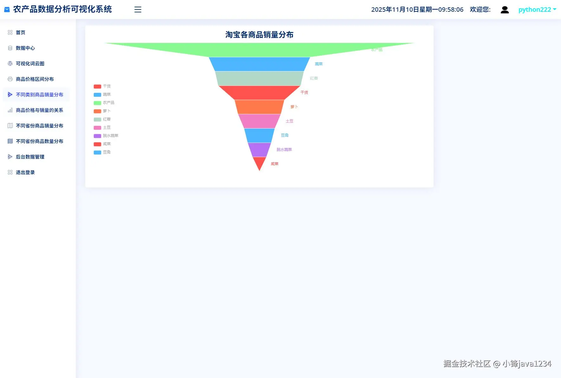Click the 商品价格与销量的关系 bar chart icon
This screenshot has width=561, height=378.
pyautogui.click(x=10, y=110)
